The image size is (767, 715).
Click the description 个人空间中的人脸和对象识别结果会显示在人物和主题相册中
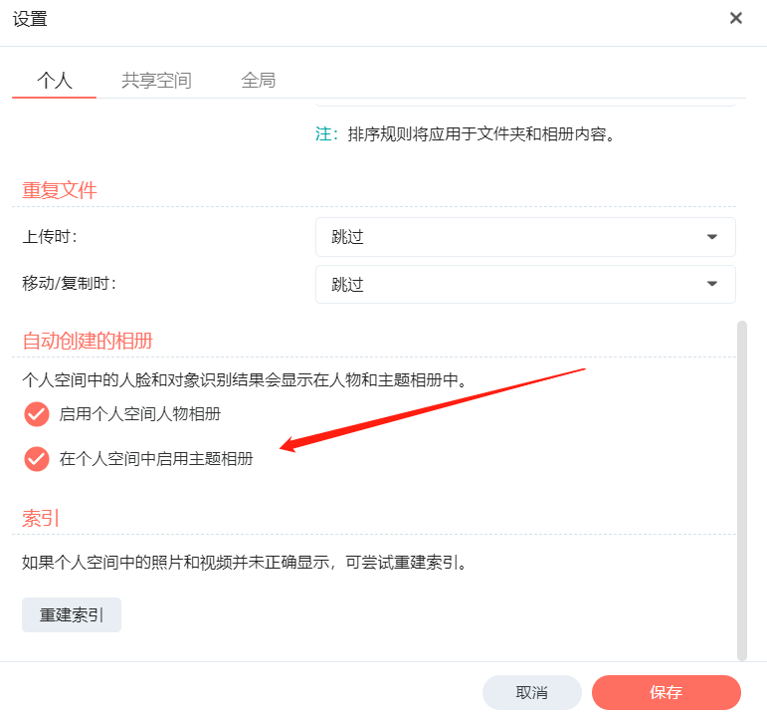[244, 379]
